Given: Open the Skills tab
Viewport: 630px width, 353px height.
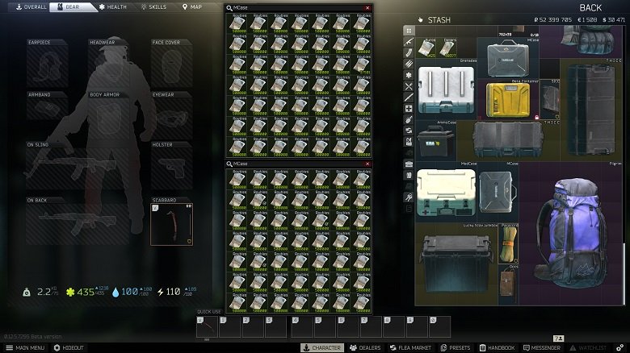Looking at the screenshot, I should (153, 6).
